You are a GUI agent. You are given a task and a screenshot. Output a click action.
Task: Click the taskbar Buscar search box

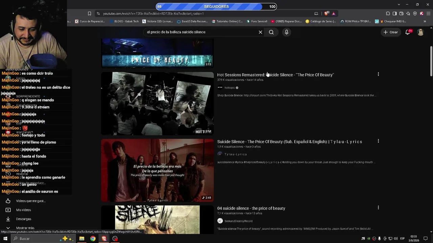click(x=43, y=239)
